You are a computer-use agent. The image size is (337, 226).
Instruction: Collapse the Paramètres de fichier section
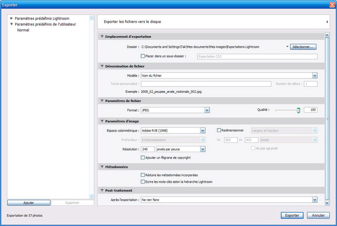pyautogui.click(x=102, y=101)
